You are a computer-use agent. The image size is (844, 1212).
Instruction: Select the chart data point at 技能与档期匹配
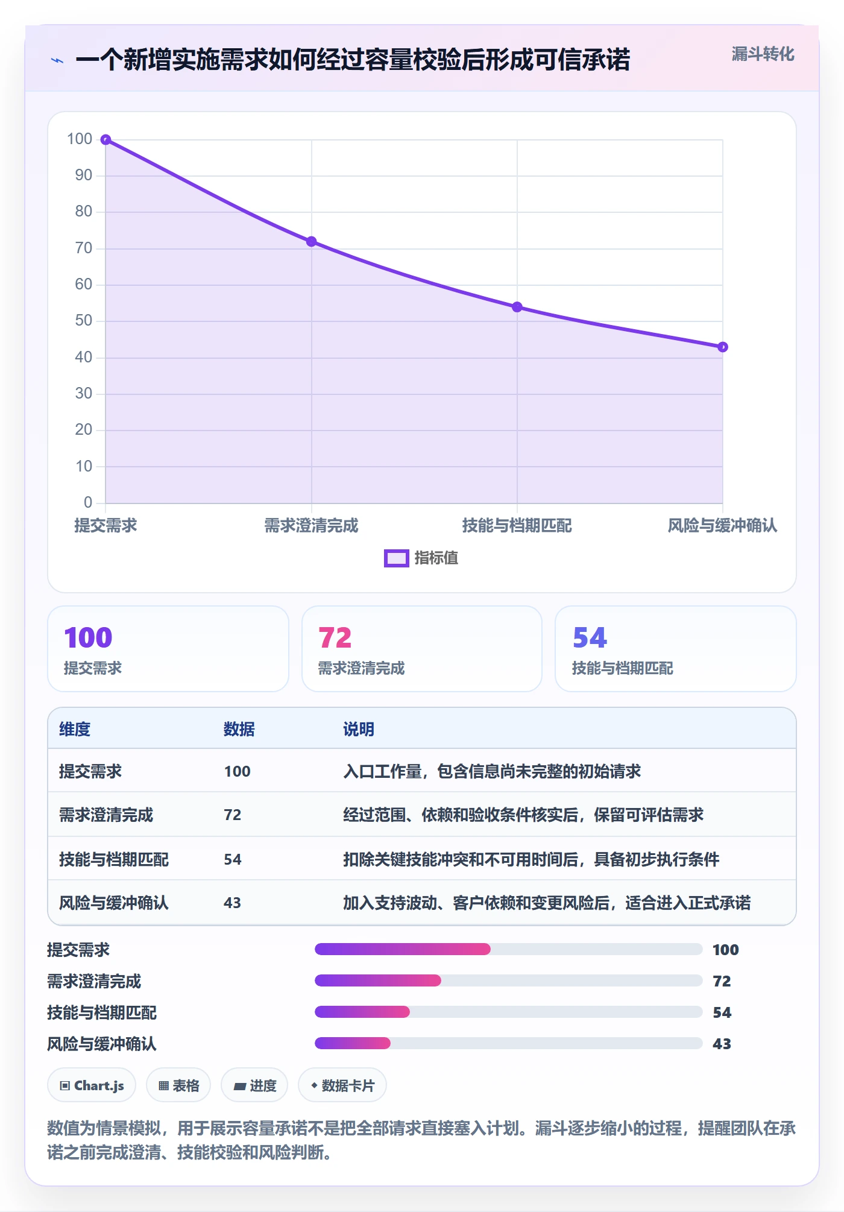[517, 307]
